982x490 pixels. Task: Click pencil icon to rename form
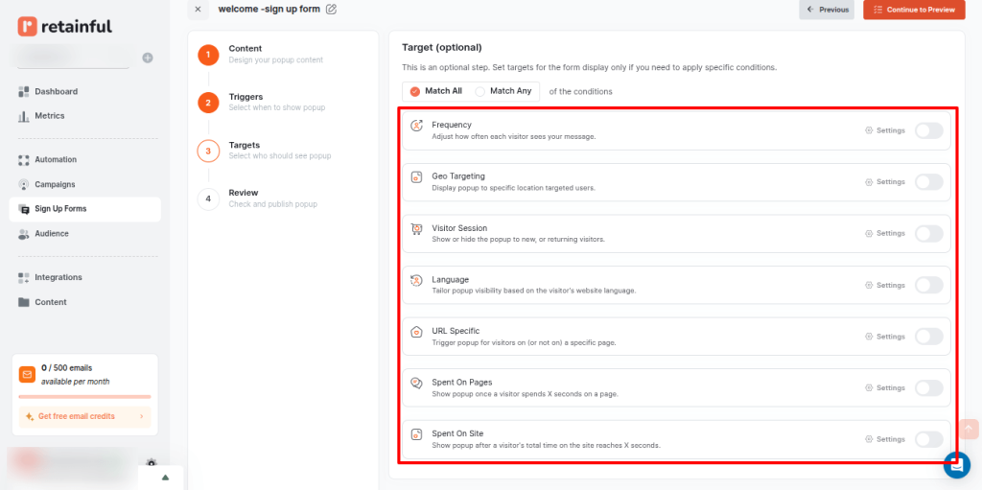pyautogui.click(x=331, y=10)
